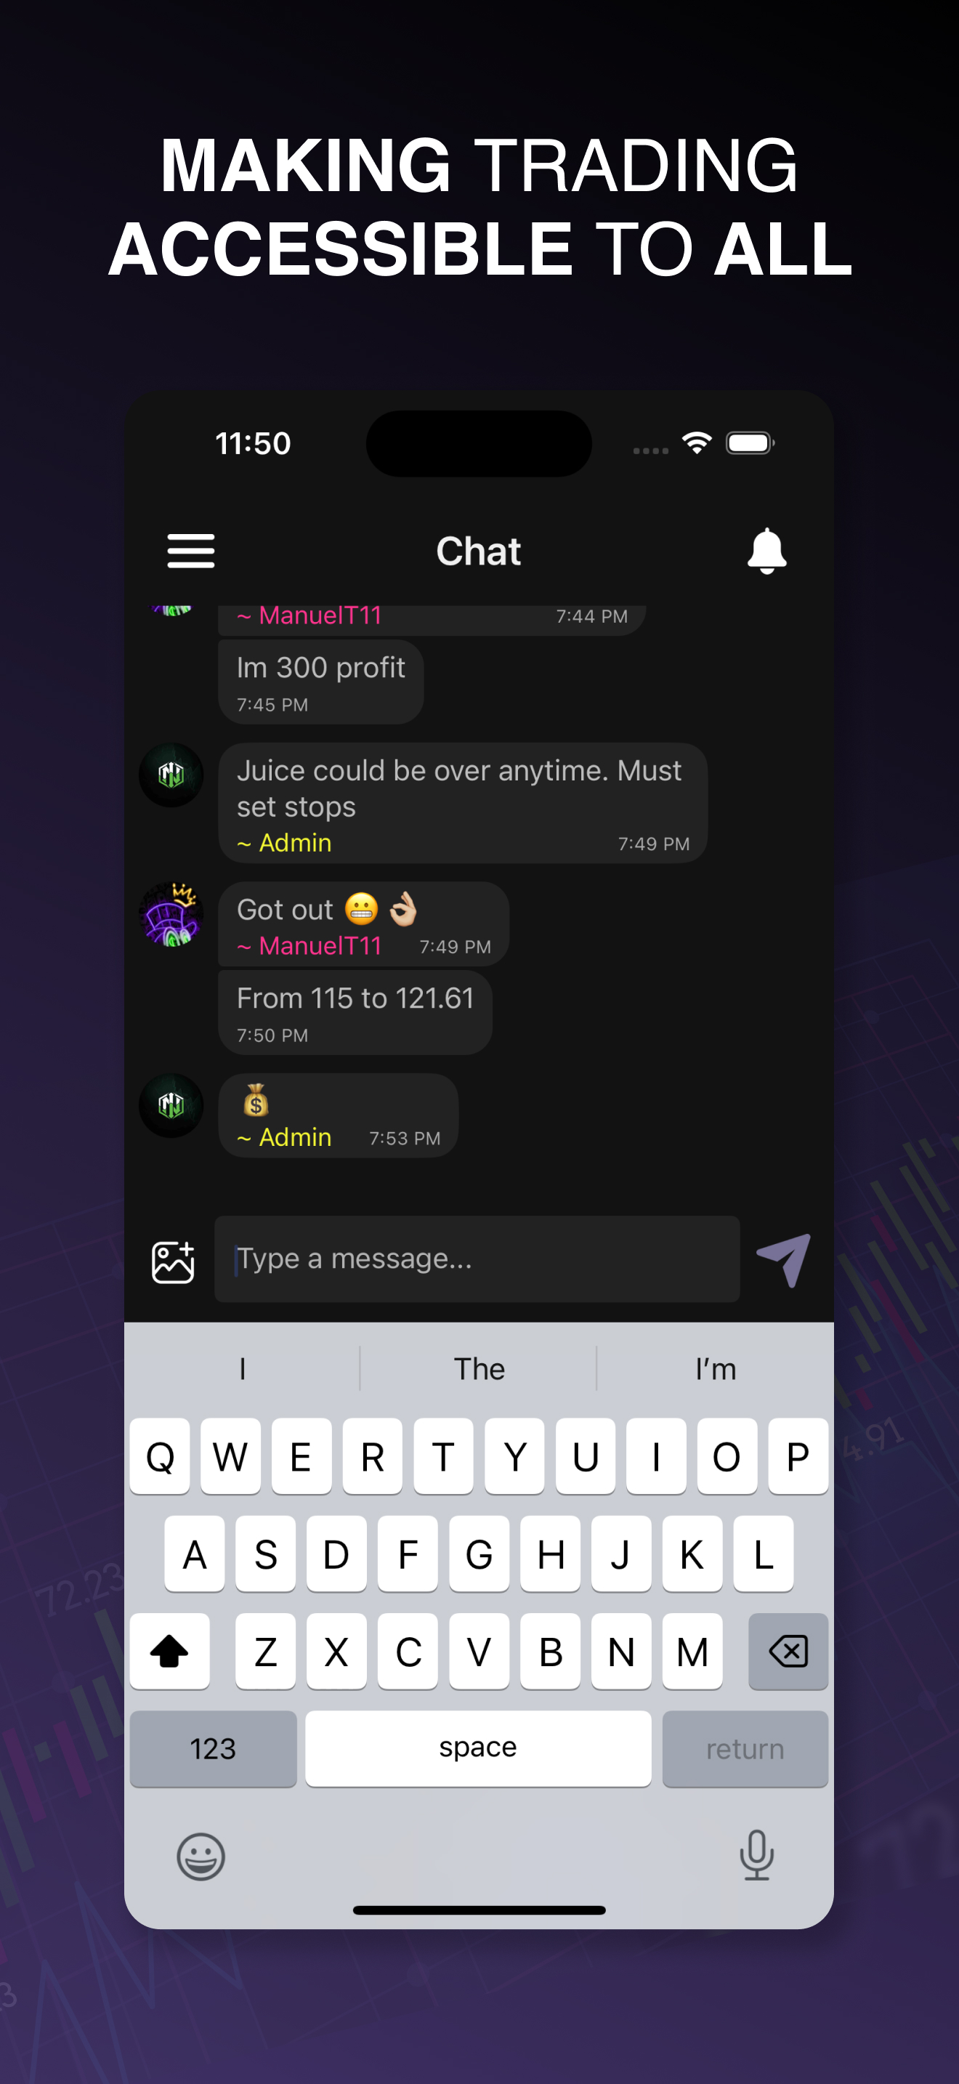Start dictation with the microphone icon

coord(757,1855)
